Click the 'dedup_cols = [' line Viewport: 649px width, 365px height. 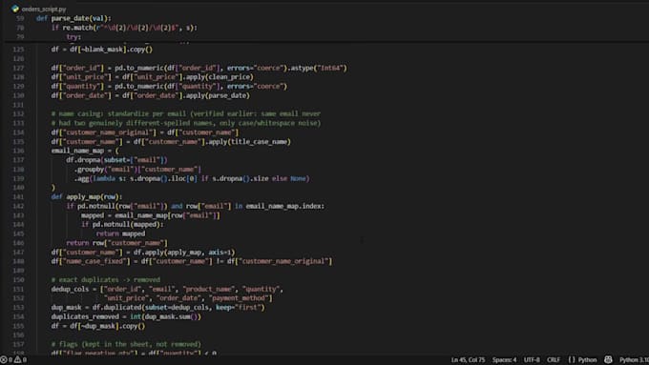click(167, 289)
